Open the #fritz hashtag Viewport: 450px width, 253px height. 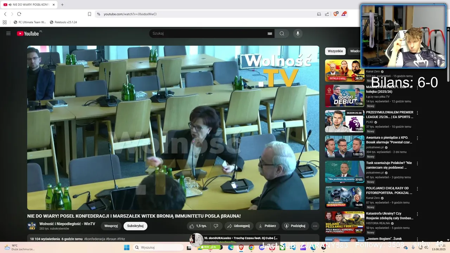pyautogui.click(x=121, y=239)
